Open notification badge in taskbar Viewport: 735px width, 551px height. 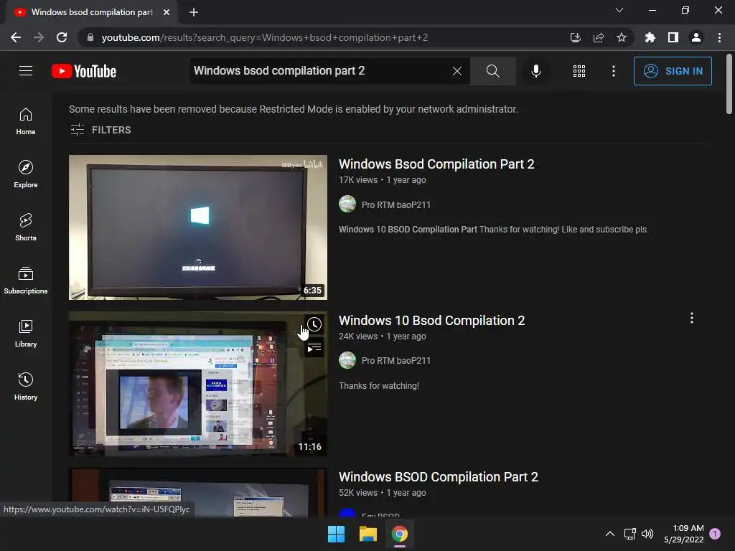point(715,534)
